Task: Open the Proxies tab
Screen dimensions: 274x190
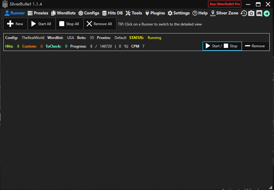Action: click(x=38, y=13)
